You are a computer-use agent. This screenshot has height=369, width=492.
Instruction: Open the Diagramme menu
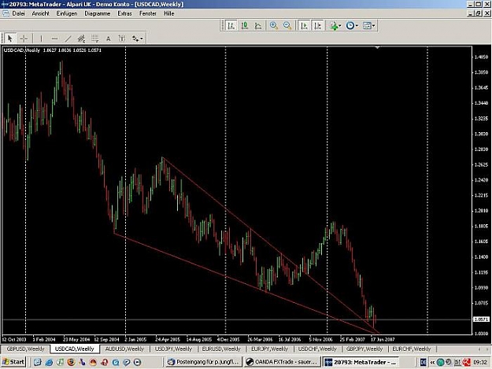[x=98, y=13]
